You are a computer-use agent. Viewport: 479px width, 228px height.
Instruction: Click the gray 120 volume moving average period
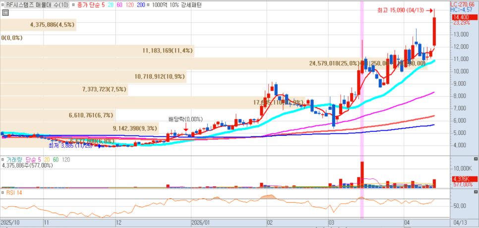tap(65, 160)
